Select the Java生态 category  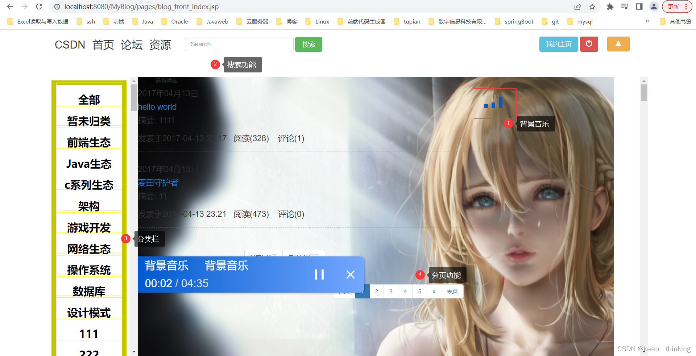point(89,164)
